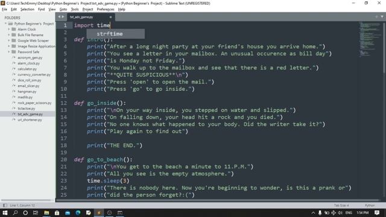The image size is (386, 217).
Task: Place cursor on go_to_beach function name
Action: (104, 160)
